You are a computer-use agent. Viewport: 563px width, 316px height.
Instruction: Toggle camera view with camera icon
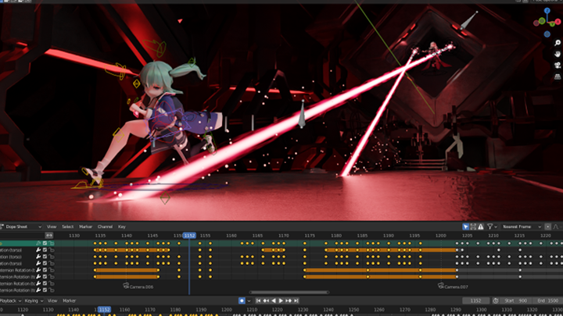(x=558, y=66)
